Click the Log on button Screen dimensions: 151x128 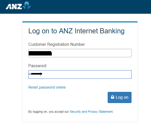point(119,97)
